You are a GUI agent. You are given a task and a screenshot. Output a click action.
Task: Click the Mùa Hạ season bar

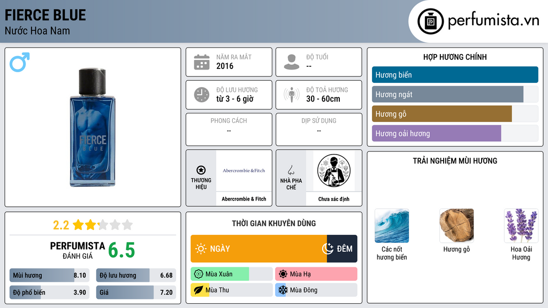click(316, 274)
